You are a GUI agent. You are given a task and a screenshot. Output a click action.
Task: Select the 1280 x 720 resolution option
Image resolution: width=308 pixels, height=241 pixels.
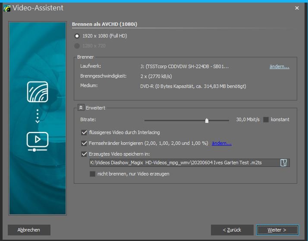[77, 46]
